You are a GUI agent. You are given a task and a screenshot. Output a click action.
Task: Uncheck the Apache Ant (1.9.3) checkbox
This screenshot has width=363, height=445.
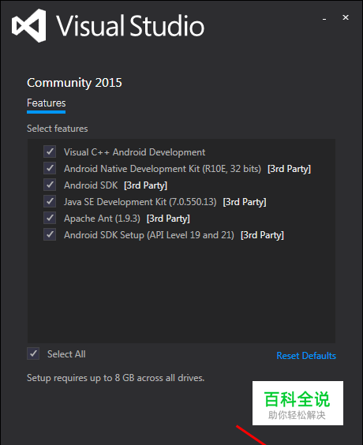pyautogui.click(x=50, y=218)
